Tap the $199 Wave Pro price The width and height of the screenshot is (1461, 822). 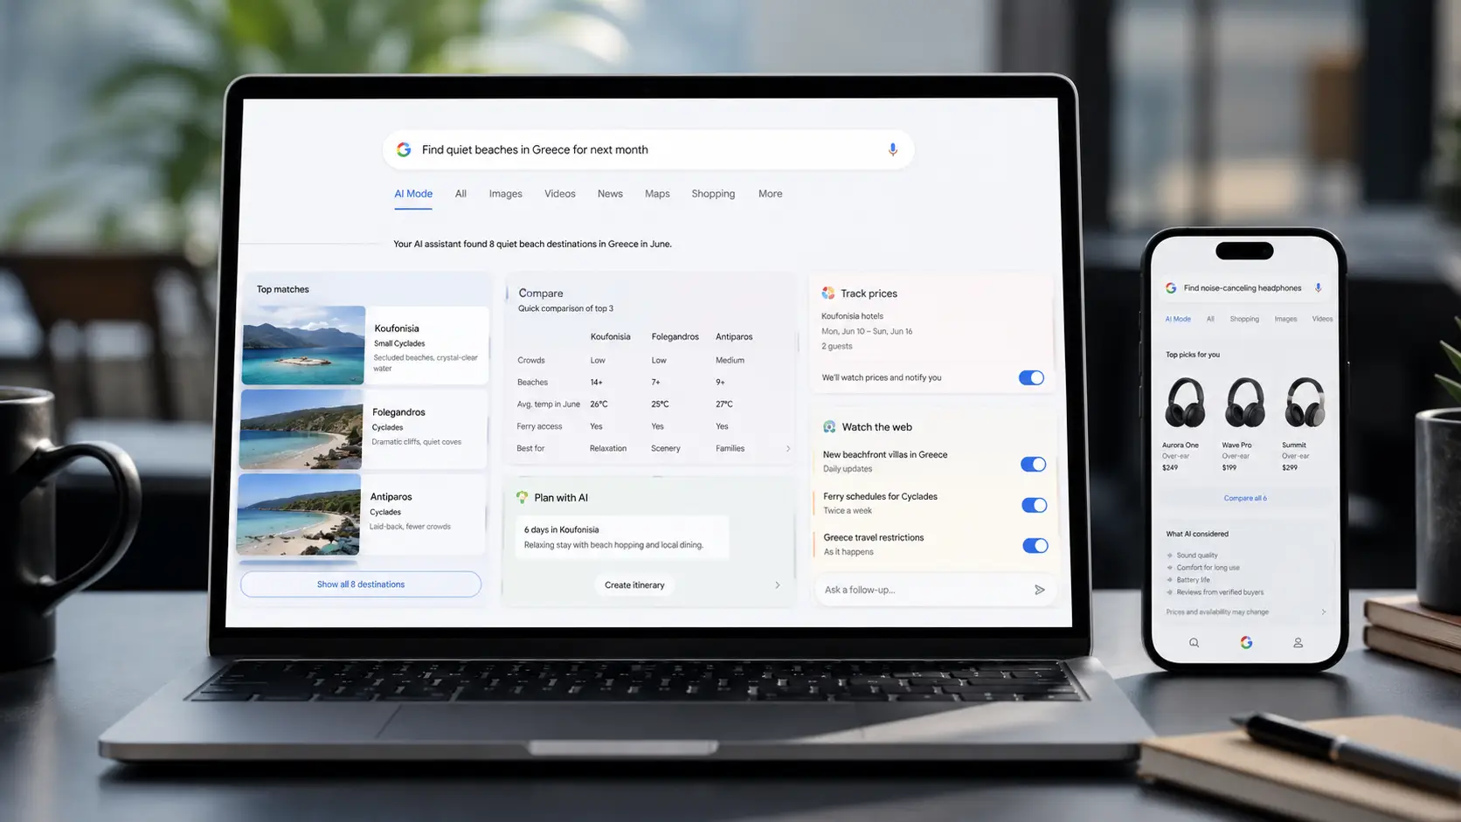coord(1229,467)
